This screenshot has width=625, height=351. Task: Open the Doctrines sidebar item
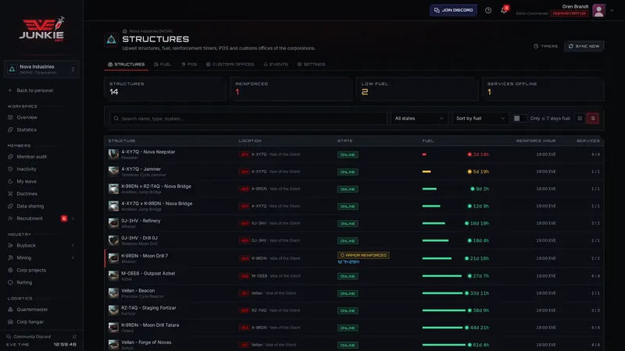click(x=27, y=193)
